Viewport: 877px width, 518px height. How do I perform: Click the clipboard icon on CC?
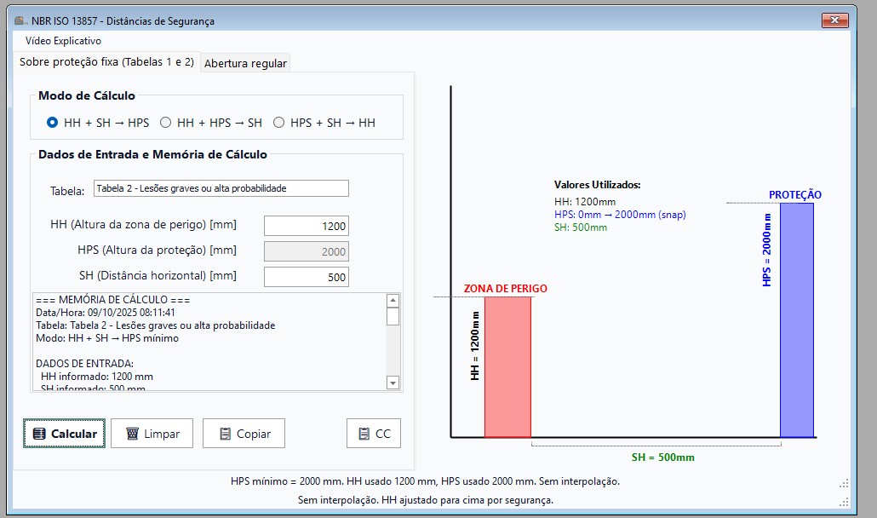[x=364, y=434]
